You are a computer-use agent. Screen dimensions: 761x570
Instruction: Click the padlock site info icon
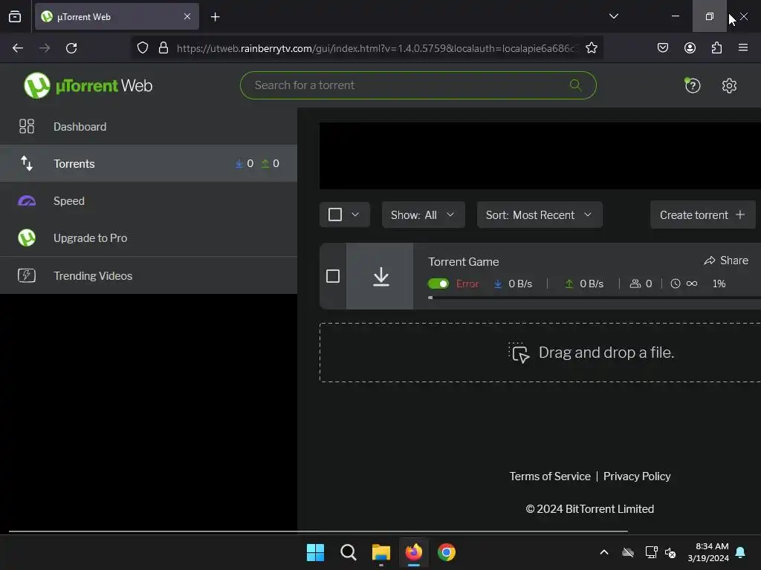click(x=163, y=48)
